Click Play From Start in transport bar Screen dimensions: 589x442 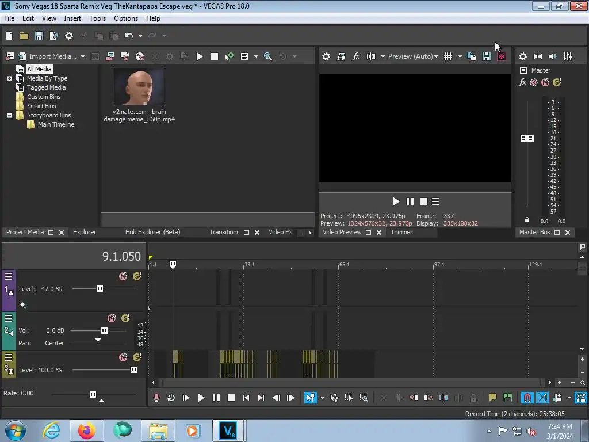pyautogui.click(x=186, y=398)
